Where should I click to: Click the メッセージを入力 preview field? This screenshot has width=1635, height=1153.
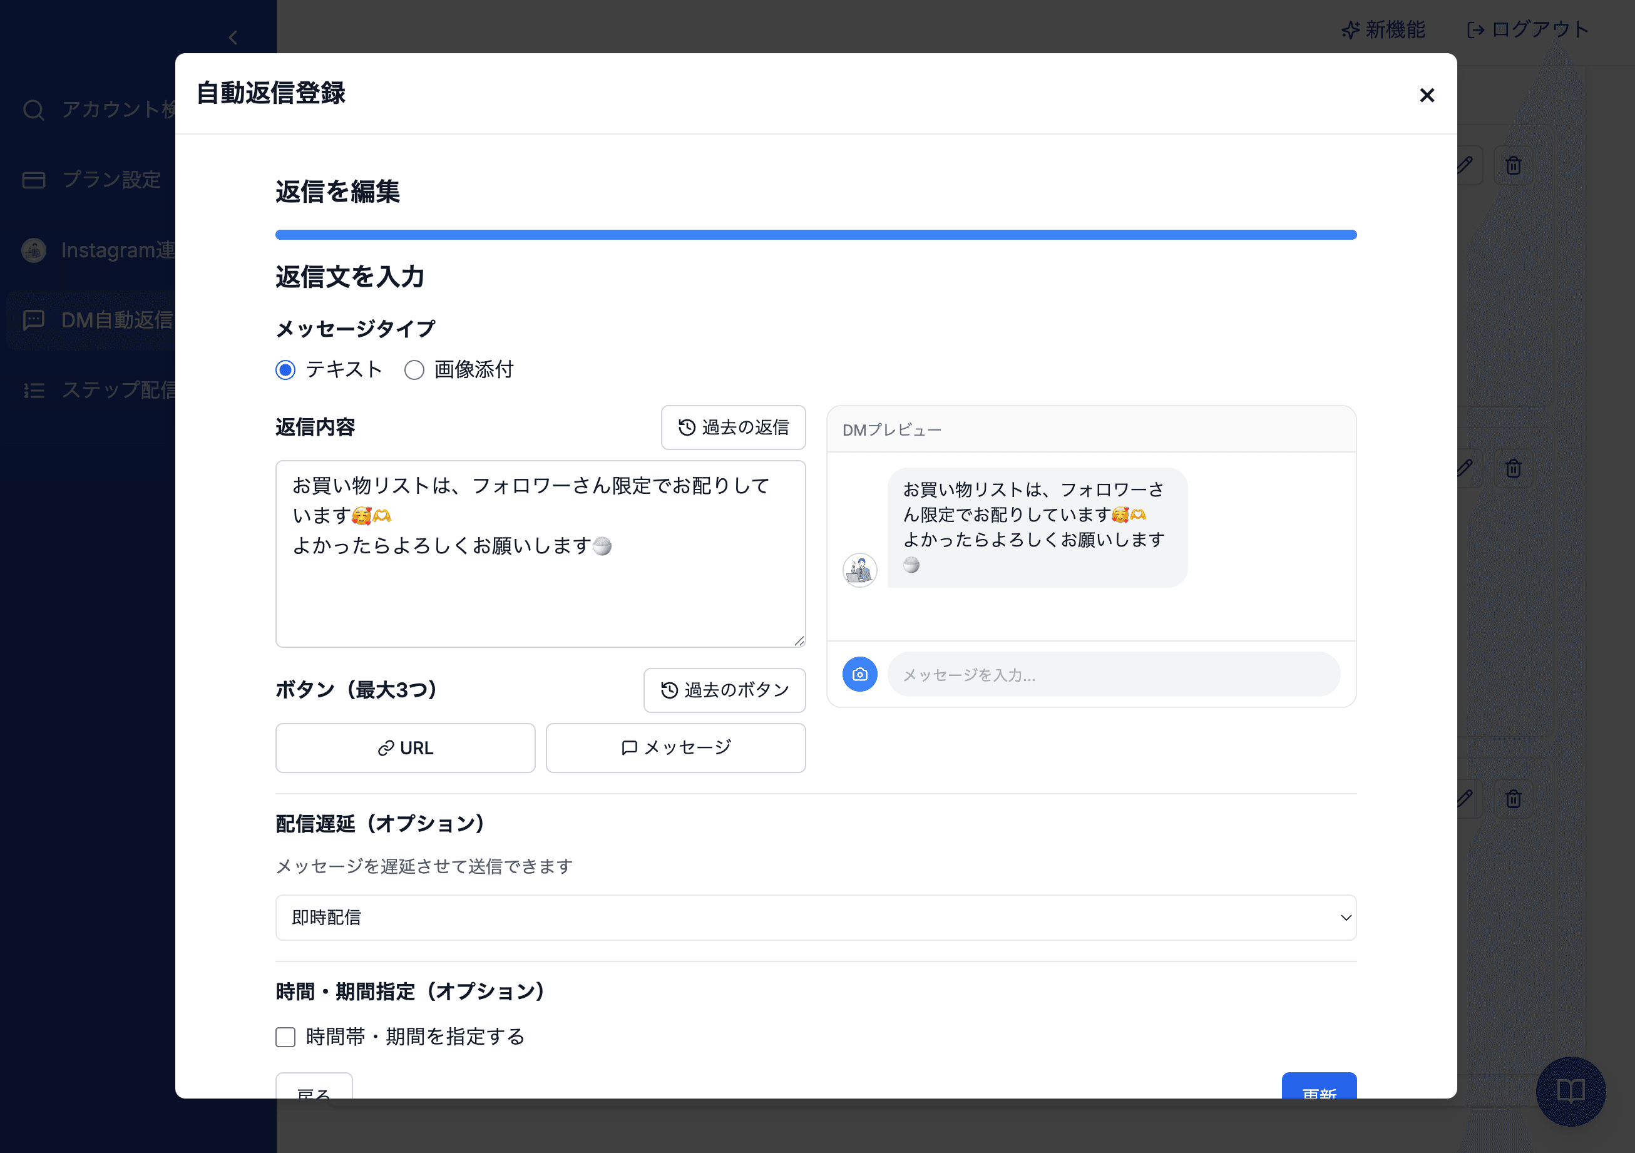click(1114, 674)
